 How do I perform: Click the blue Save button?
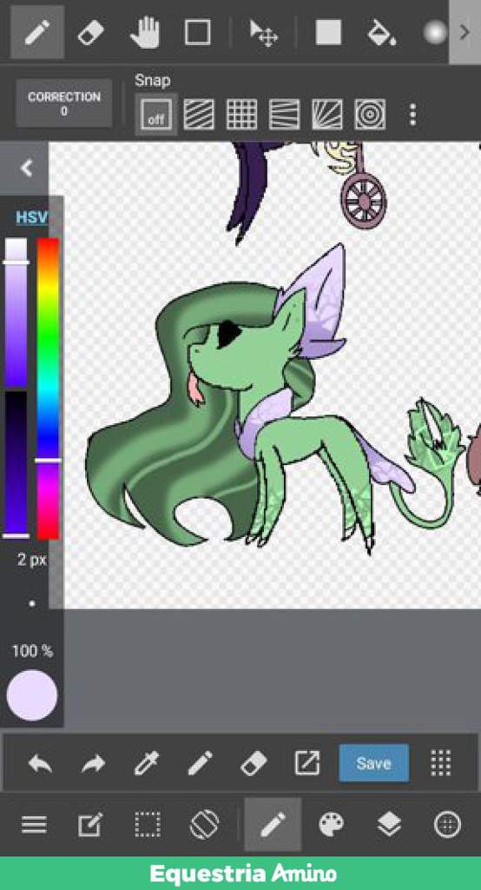click(x=374, y=763)
